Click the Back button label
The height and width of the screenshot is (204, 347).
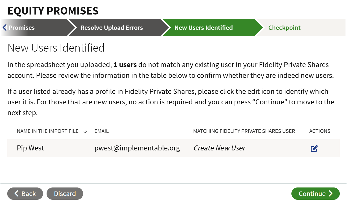[29, 194]
